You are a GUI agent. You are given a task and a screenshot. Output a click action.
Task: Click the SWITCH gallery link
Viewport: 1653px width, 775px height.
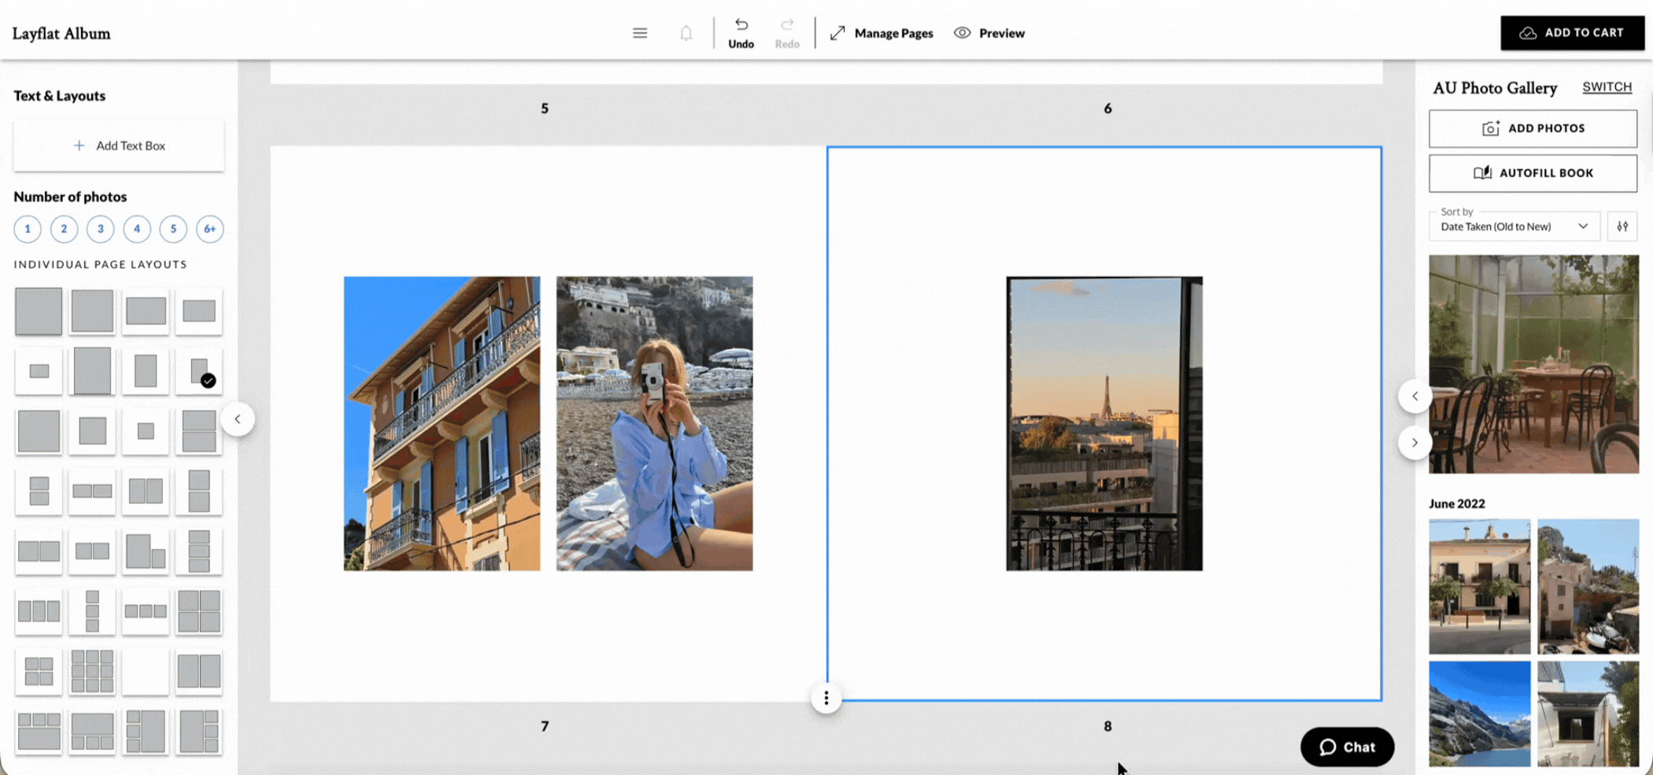[1606, 87]
